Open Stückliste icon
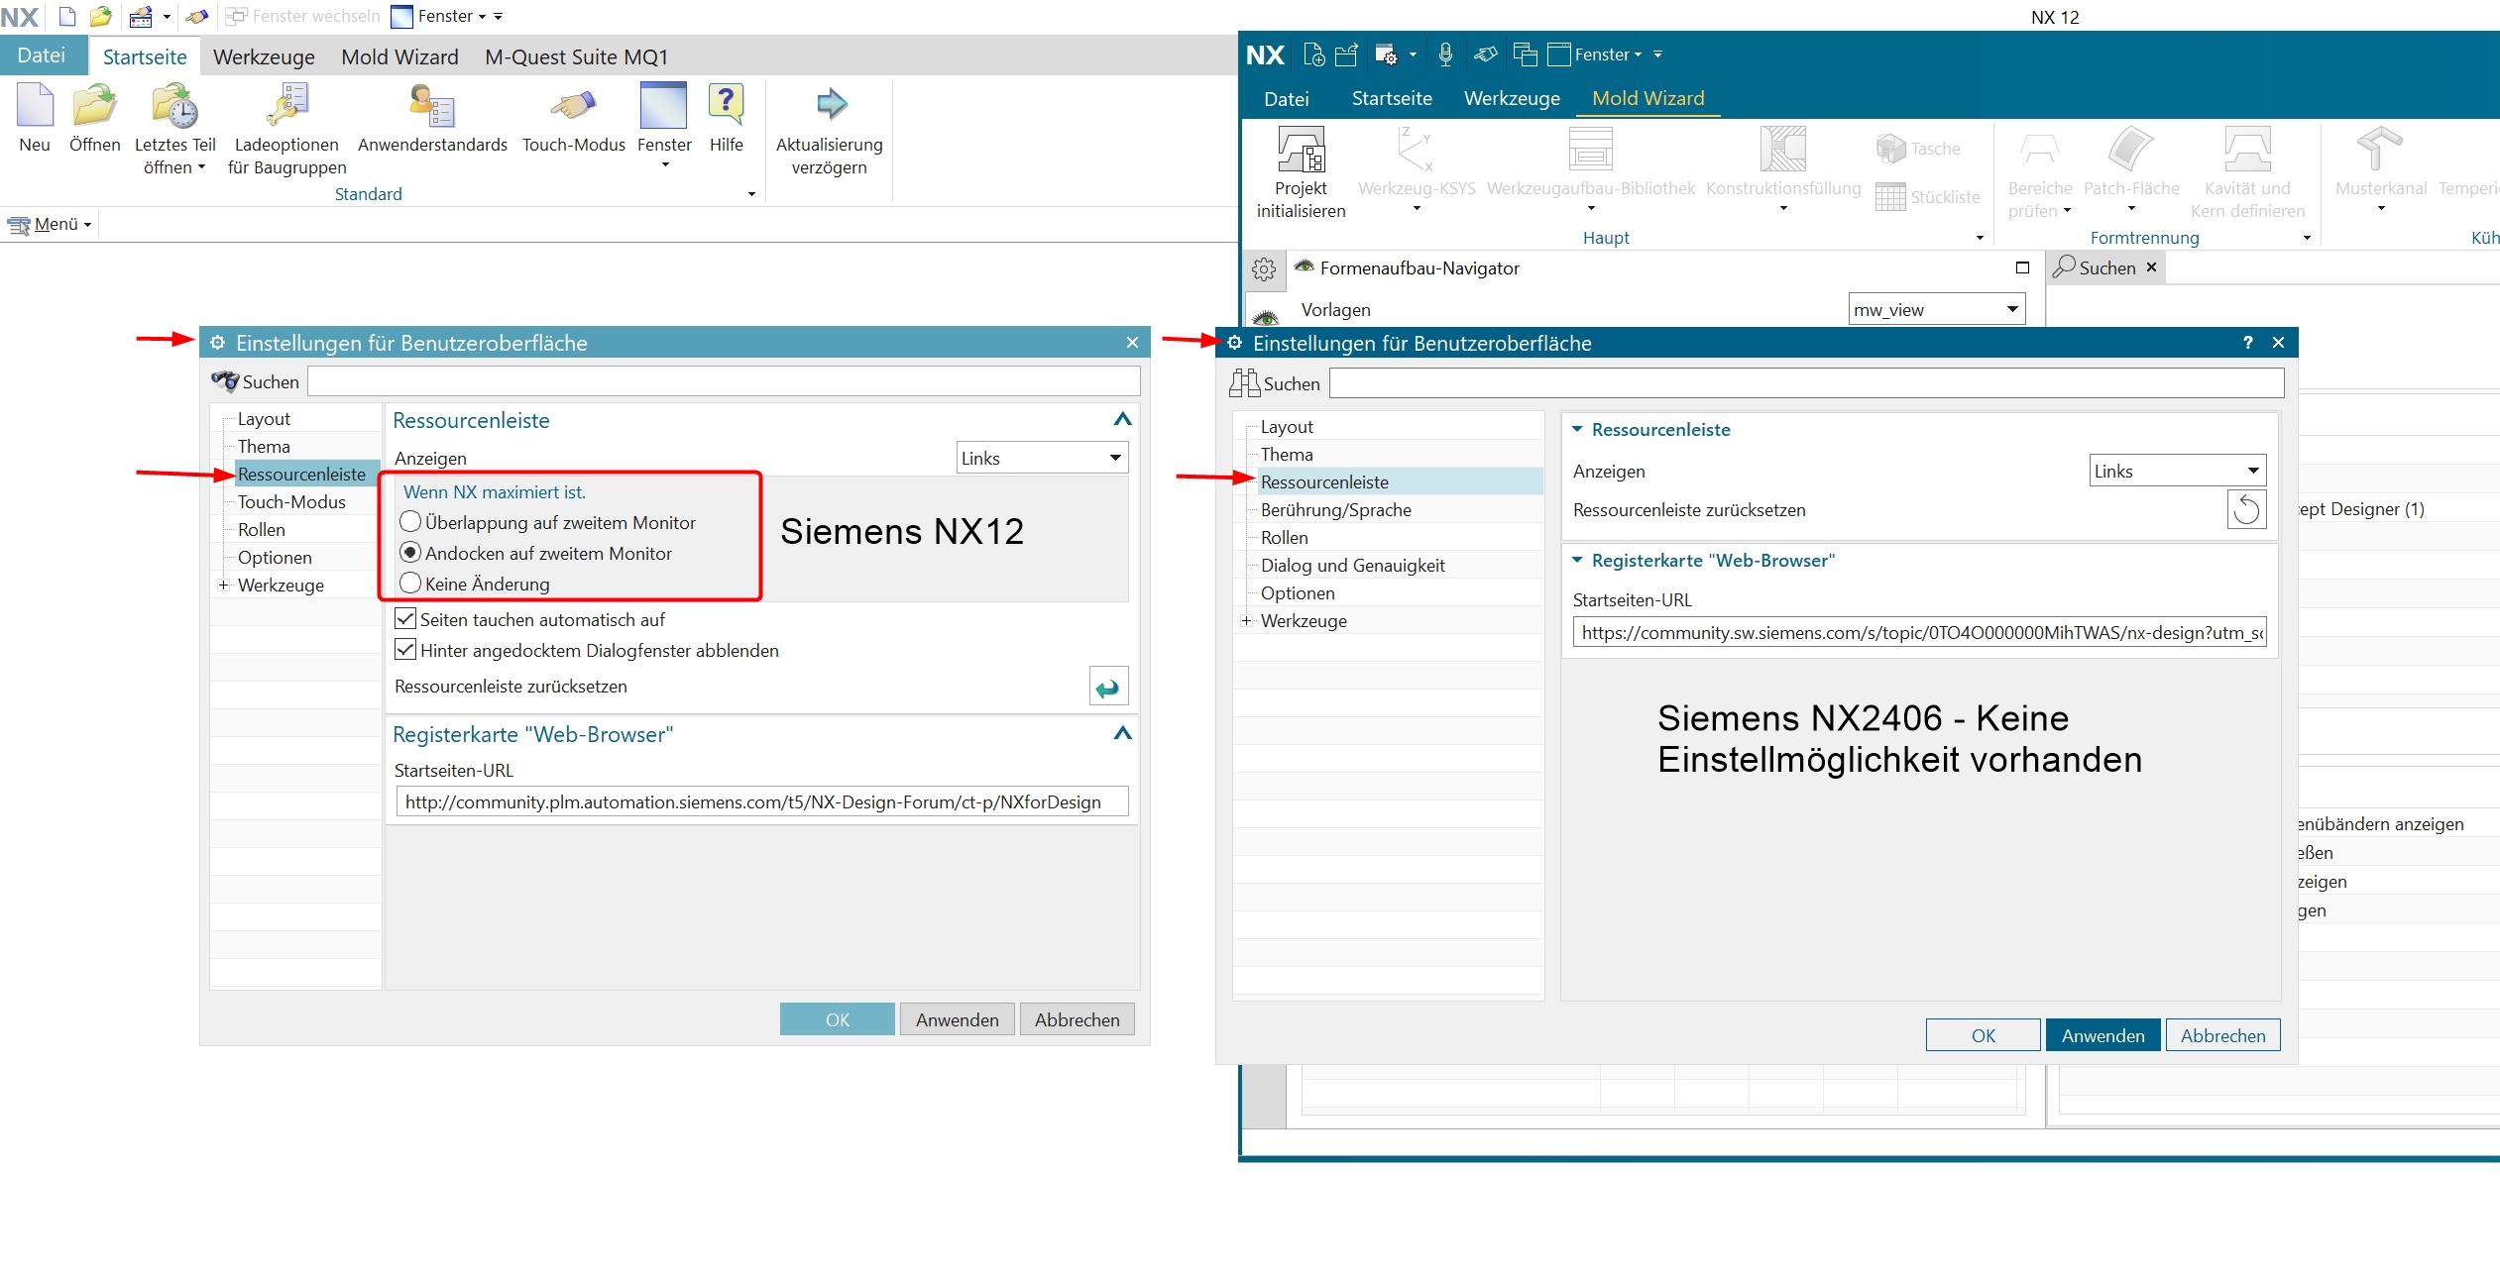Screen dimensions: 2500x1279 1890,197
